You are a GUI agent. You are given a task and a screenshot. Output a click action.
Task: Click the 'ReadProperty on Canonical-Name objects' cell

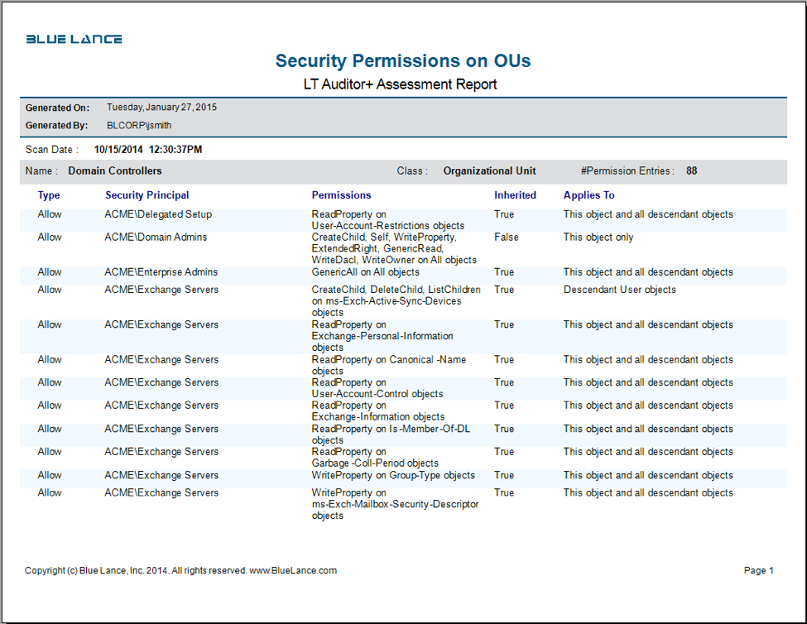coord(389,365)
